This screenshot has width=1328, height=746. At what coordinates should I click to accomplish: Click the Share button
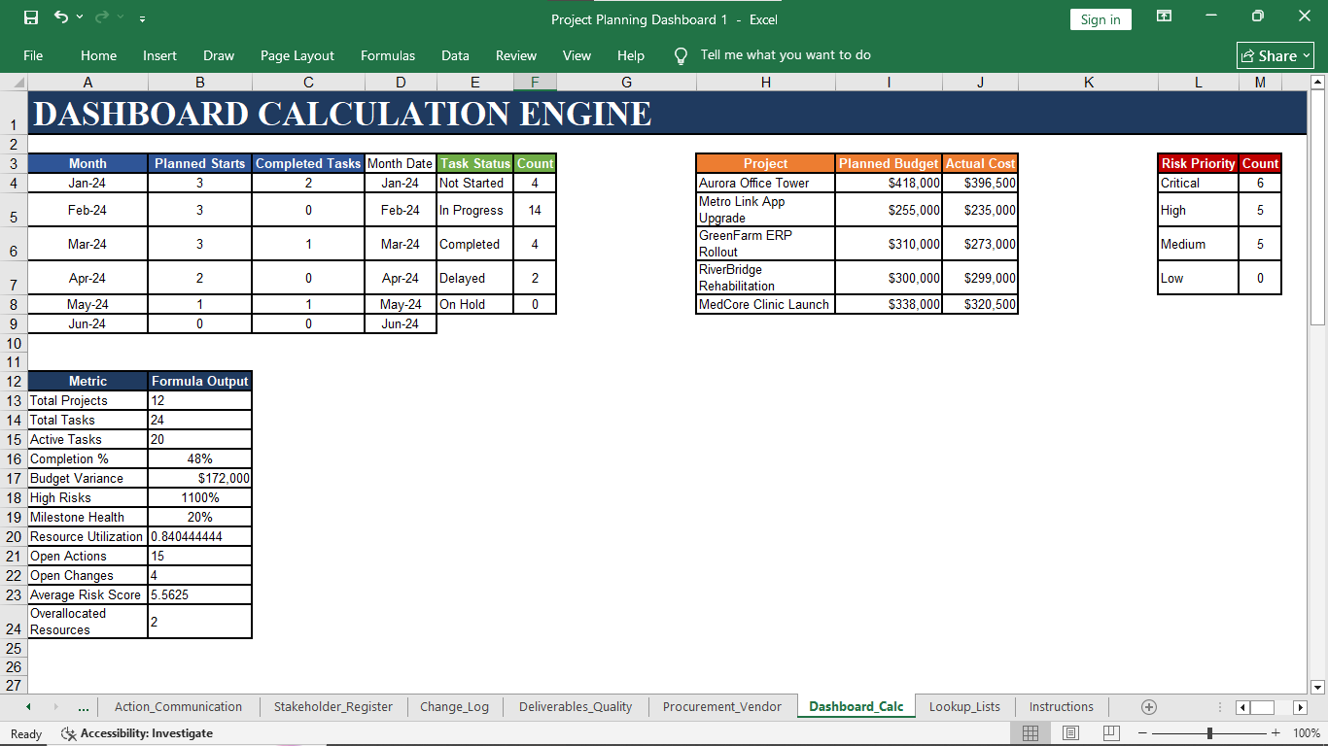[1276, 55]
